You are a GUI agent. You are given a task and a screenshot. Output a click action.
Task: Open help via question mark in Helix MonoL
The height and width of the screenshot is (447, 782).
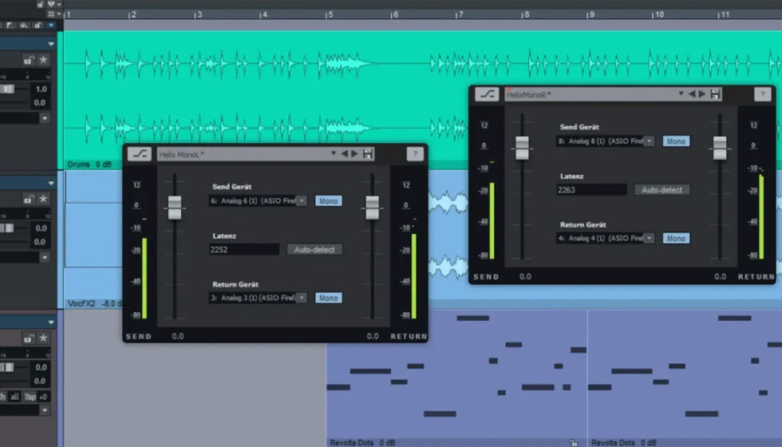click(x=415, y=154)
